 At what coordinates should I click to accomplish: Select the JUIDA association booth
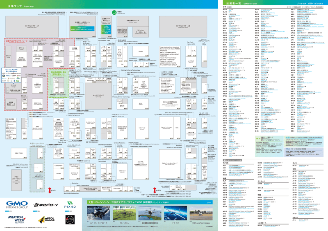tap(170, 104)
